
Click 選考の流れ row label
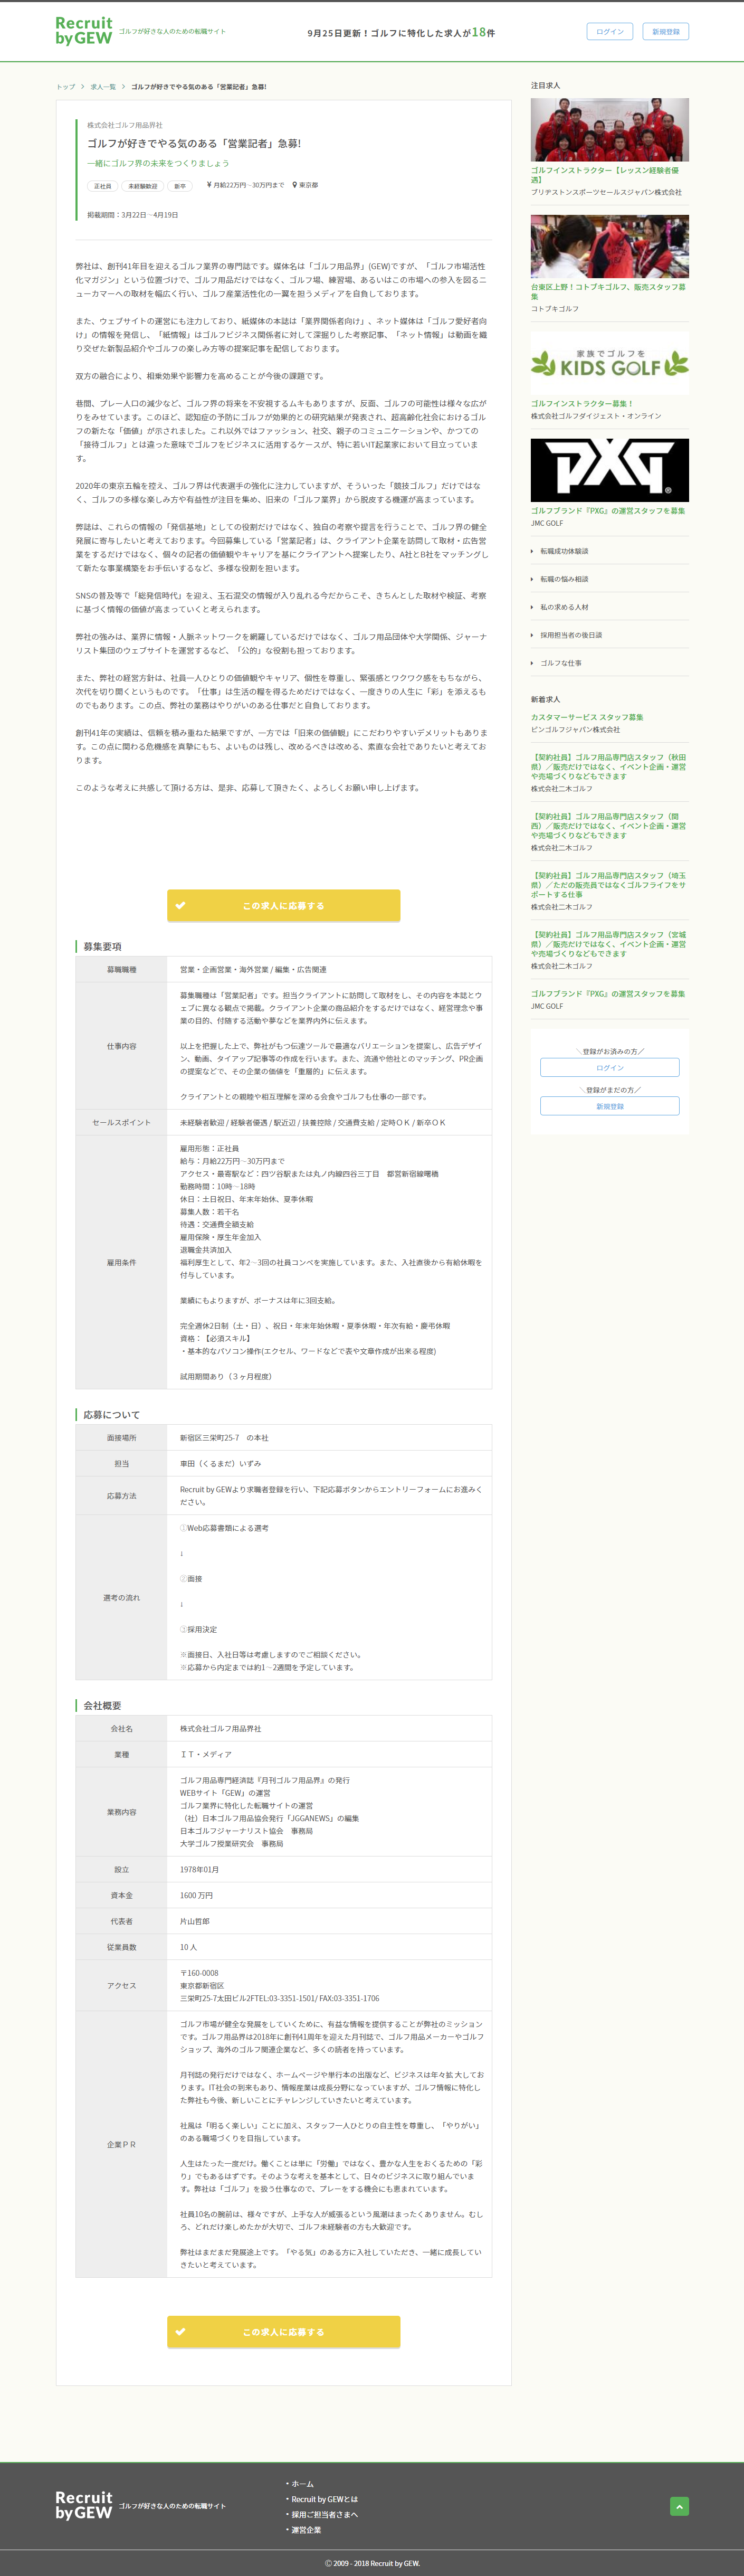121,1598
